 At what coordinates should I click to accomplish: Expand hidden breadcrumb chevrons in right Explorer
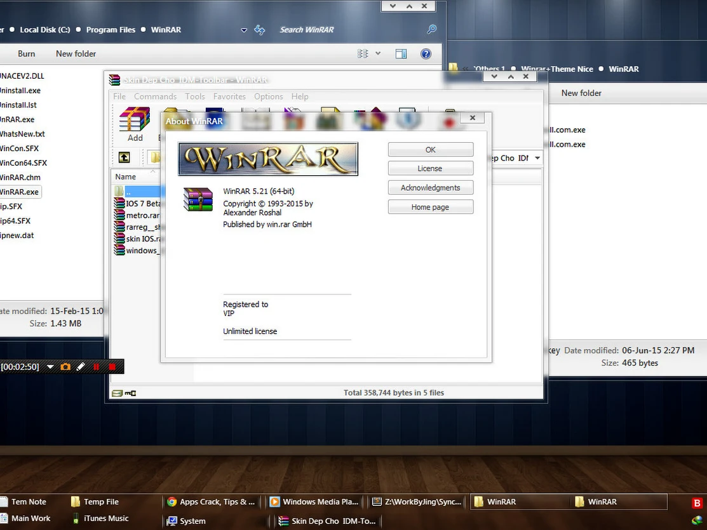[466, 69]
